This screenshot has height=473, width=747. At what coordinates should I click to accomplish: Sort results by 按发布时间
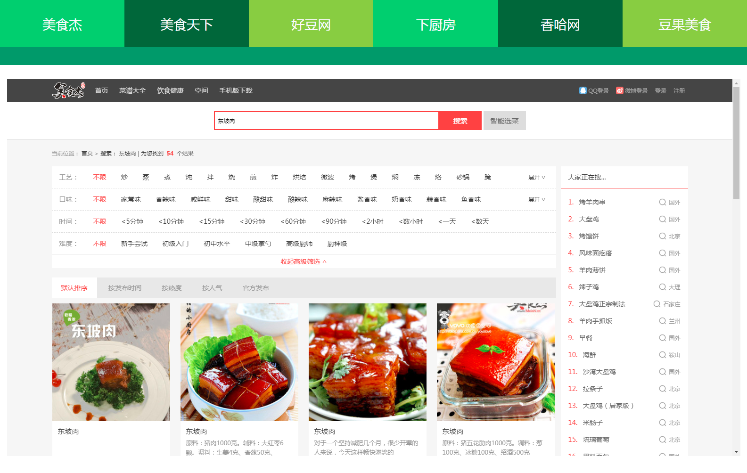[124, 288]
